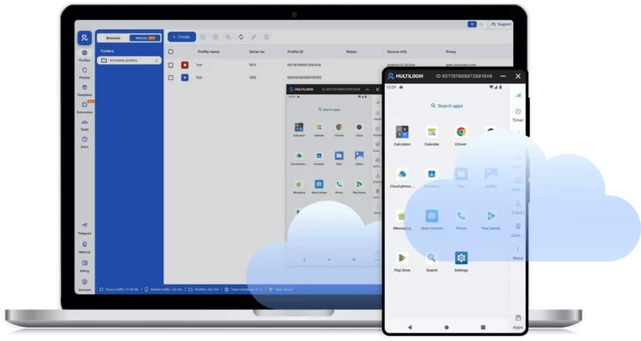The image size is (641, 341).
Task: Click the circled X stop toolbar icon
Action: [x=215, y=37]
